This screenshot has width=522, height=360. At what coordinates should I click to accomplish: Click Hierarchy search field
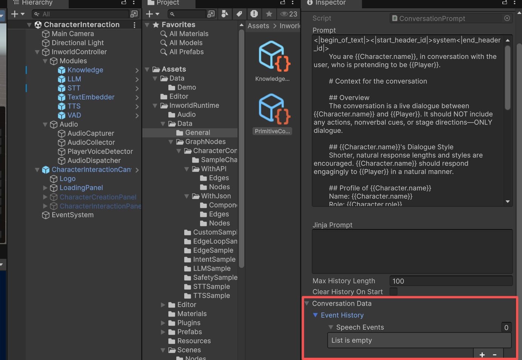[81, 14]
